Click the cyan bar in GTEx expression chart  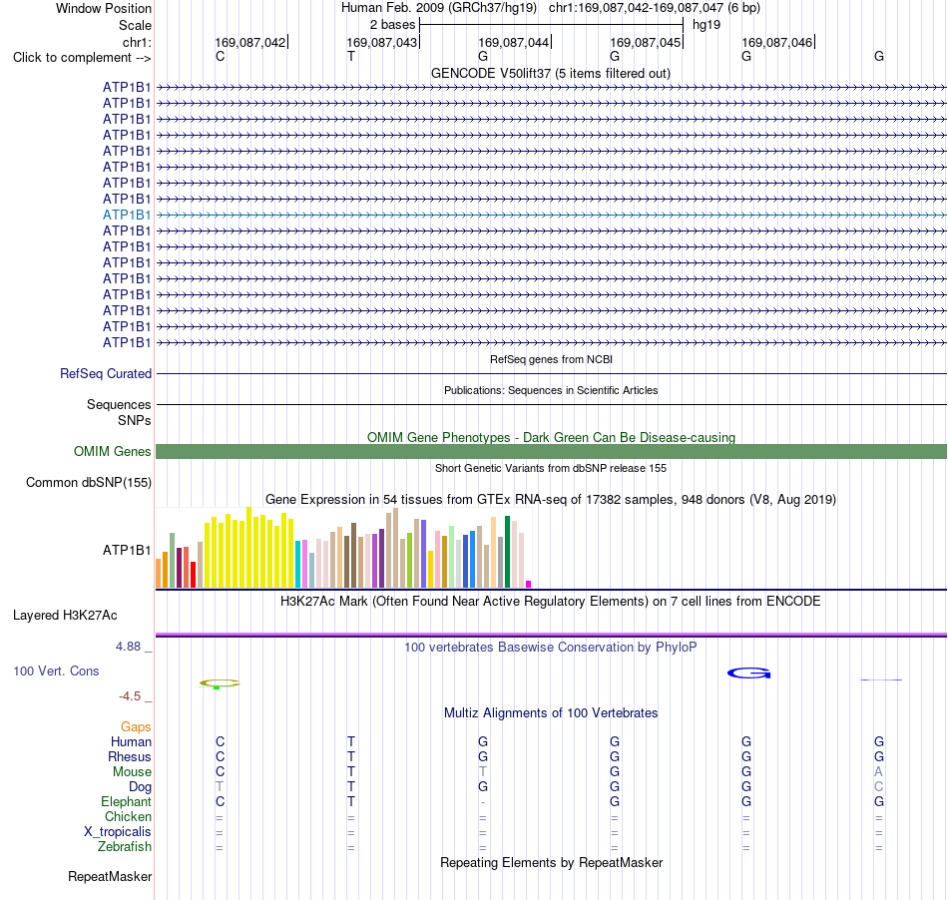click(x=297, y=564)
